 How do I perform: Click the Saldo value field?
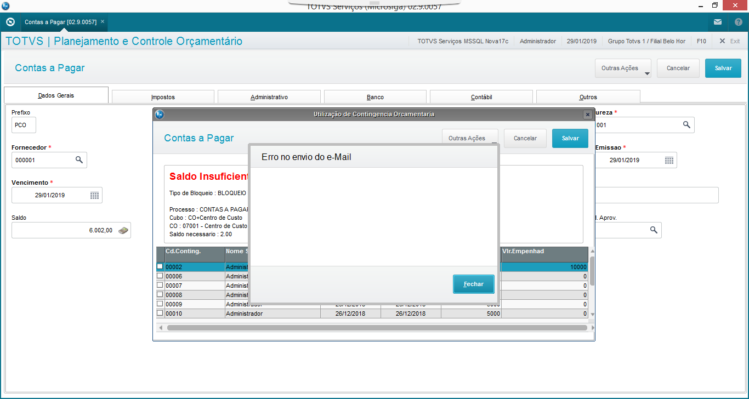tap(71, 230)
